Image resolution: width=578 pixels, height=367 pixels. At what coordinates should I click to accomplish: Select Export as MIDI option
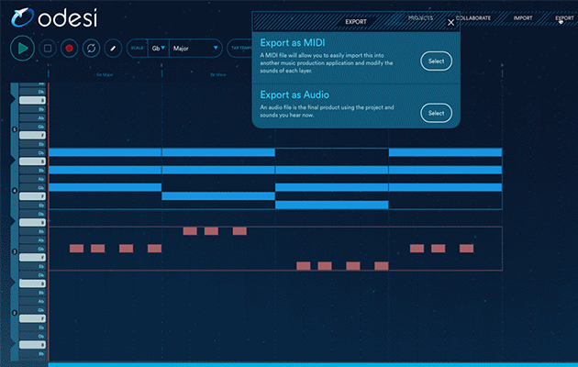[436, 61]
